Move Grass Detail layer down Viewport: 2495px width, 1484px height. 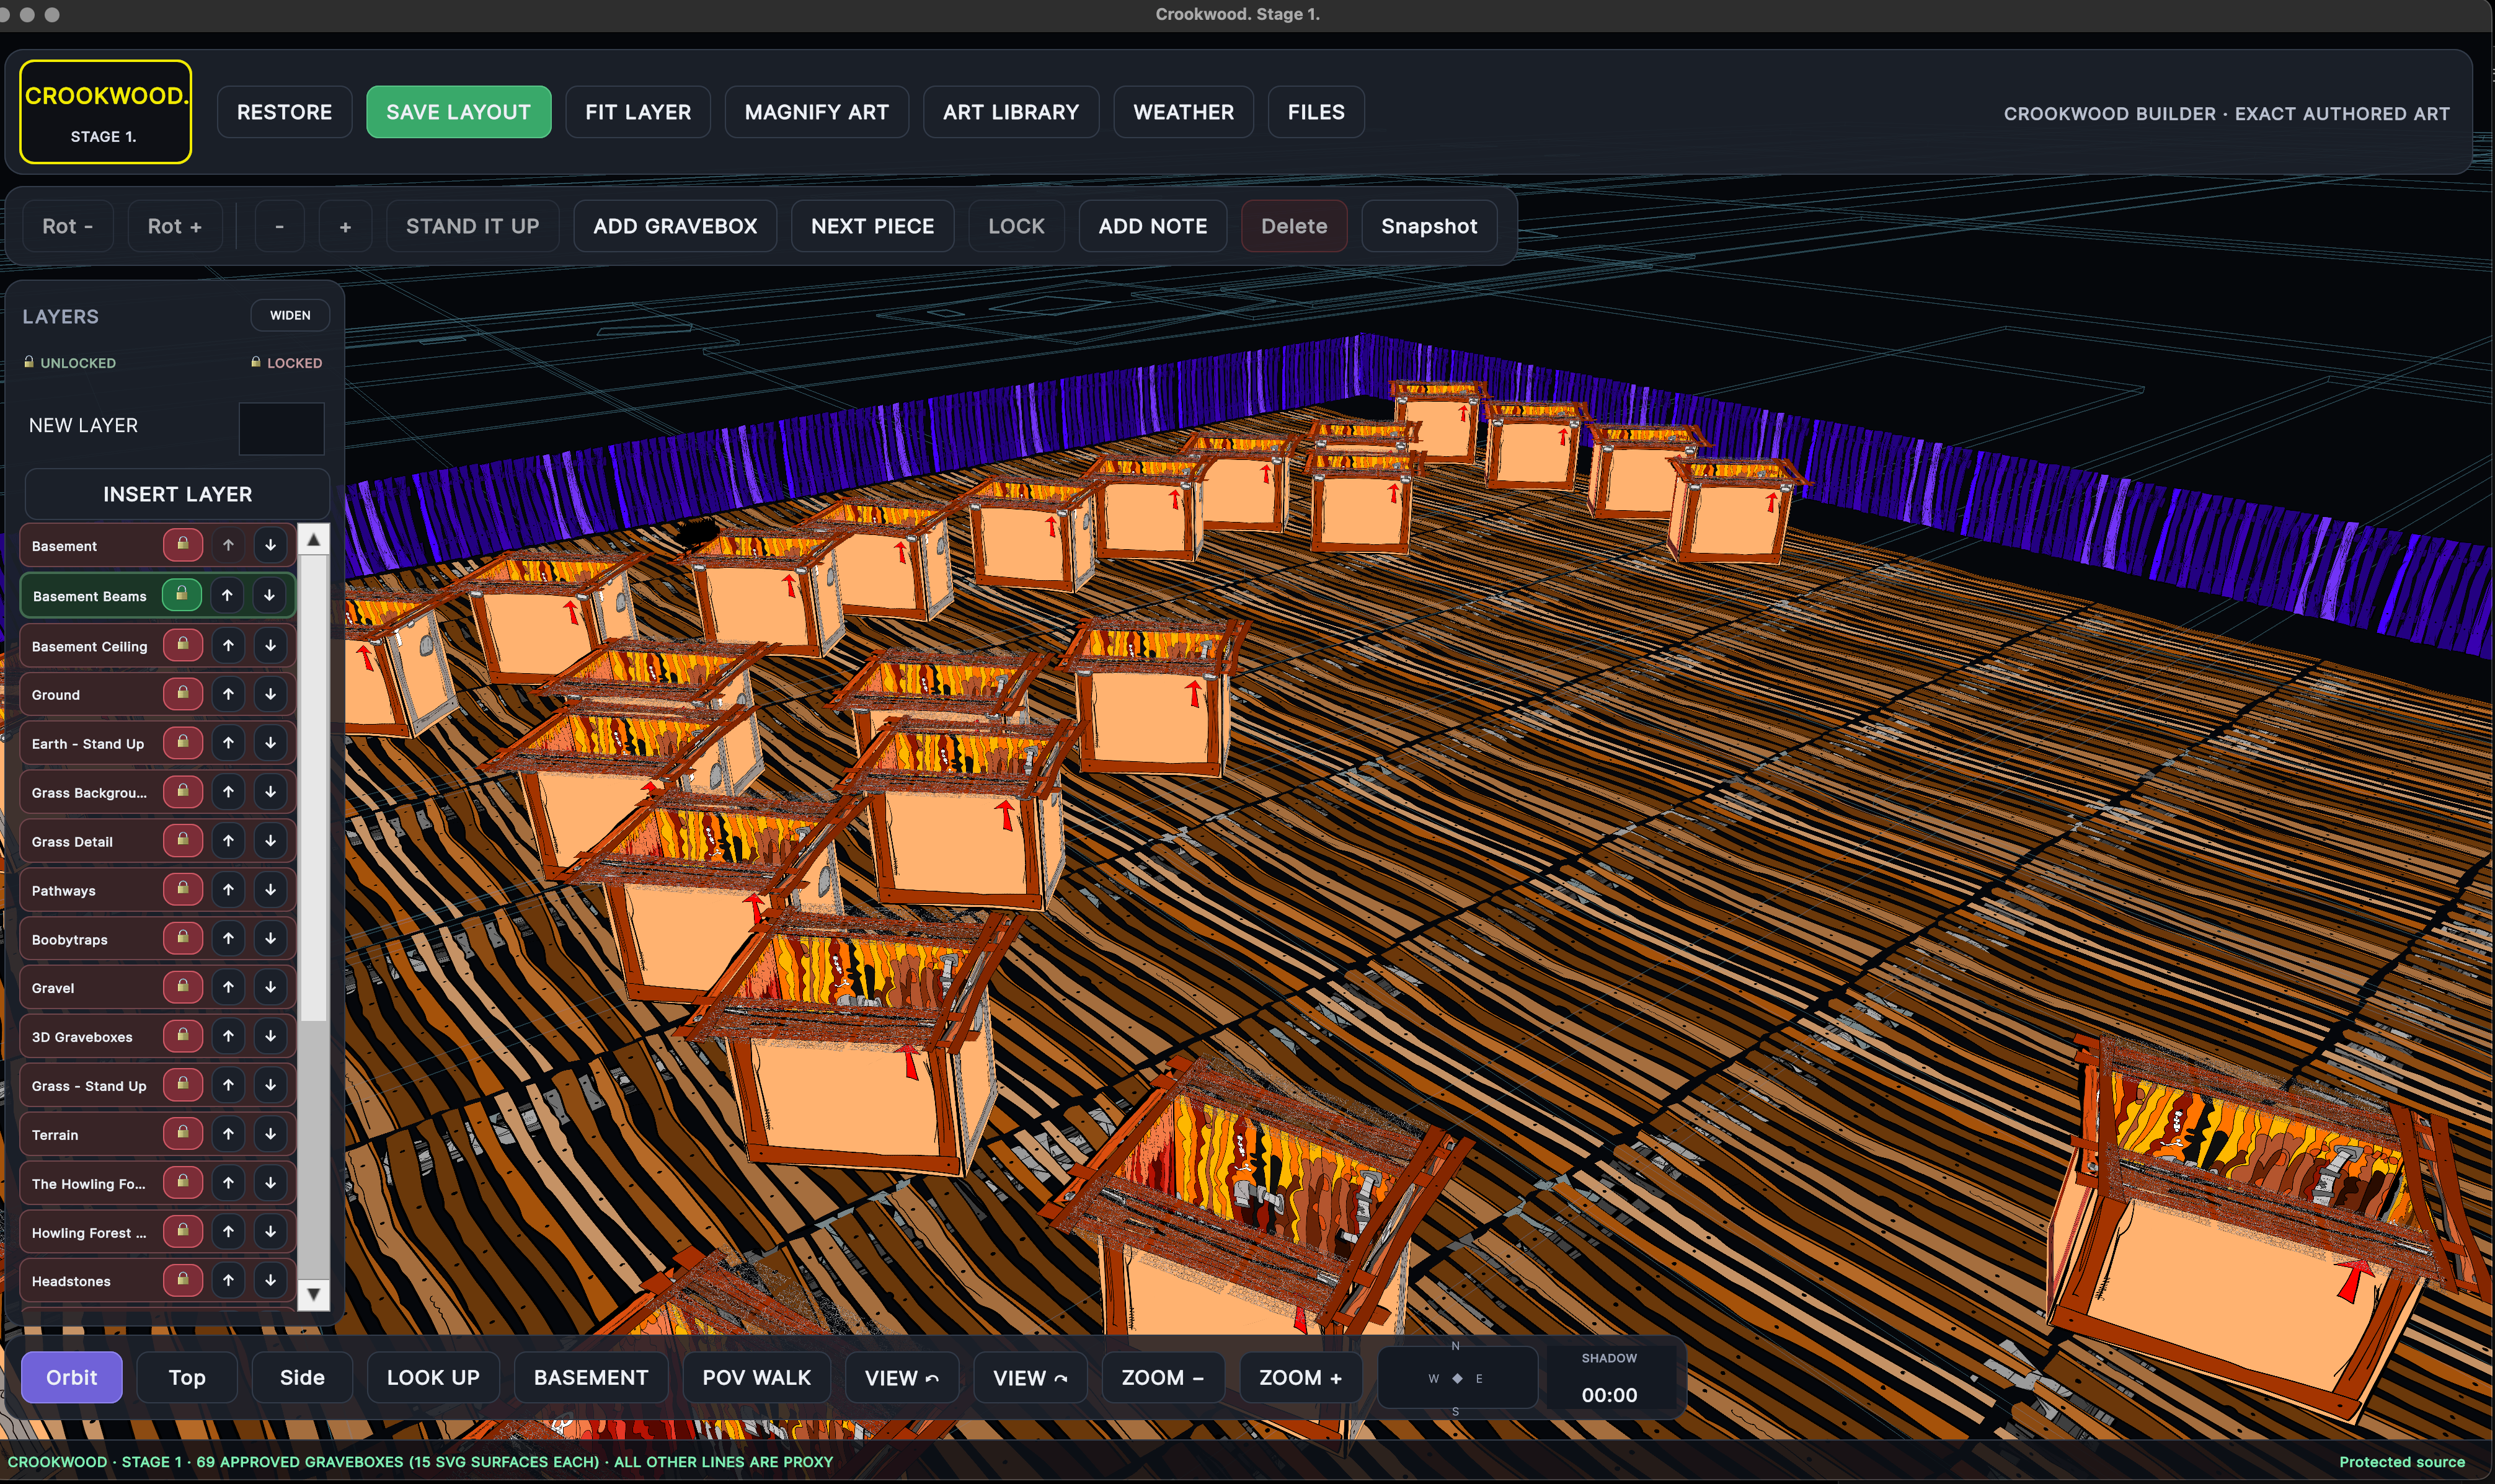tap(270, 840)
